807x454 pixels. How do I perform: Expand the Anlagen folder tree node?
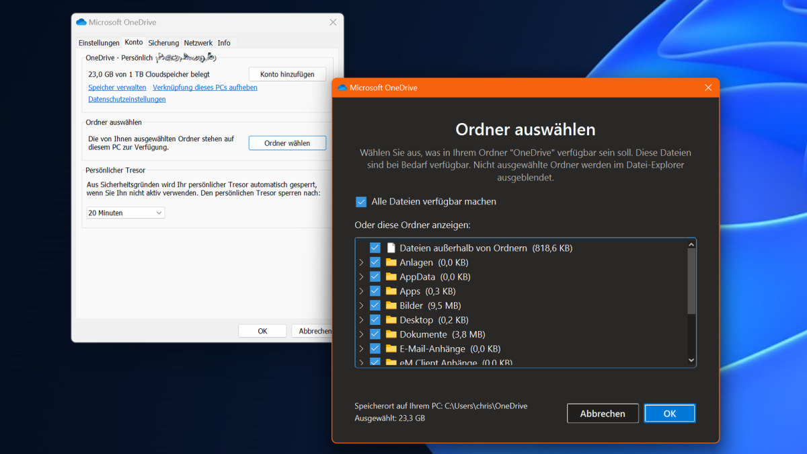[x=361, y=262]
